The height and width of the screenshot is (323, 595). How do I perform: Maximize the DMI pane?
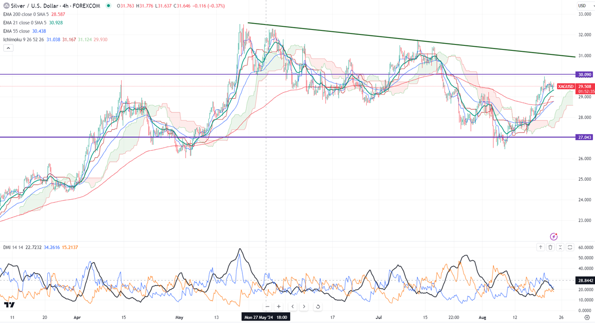[x=570, y=248]
